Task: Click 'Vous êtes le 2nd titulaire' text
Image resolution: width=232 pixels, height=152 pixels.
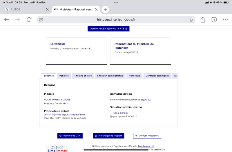Action: [x=65, y=118]
